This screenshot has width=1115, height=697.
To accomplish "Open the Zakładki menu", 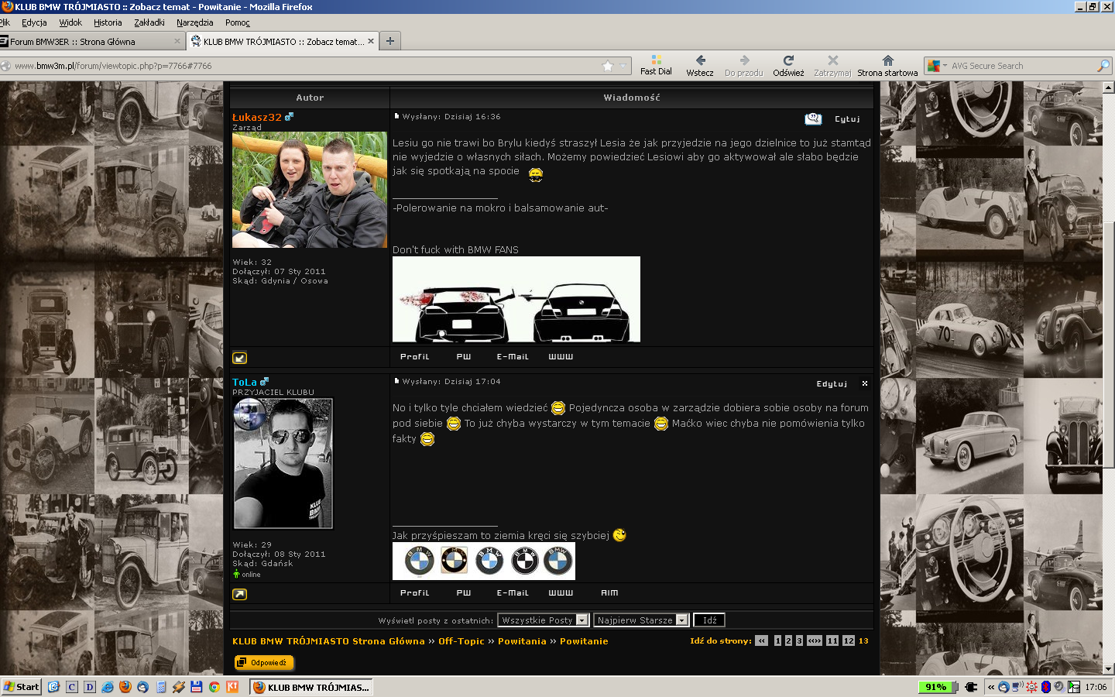I will 149,22.
